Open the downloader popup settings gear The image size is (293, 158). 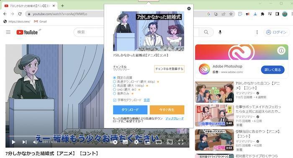(189, 8)
